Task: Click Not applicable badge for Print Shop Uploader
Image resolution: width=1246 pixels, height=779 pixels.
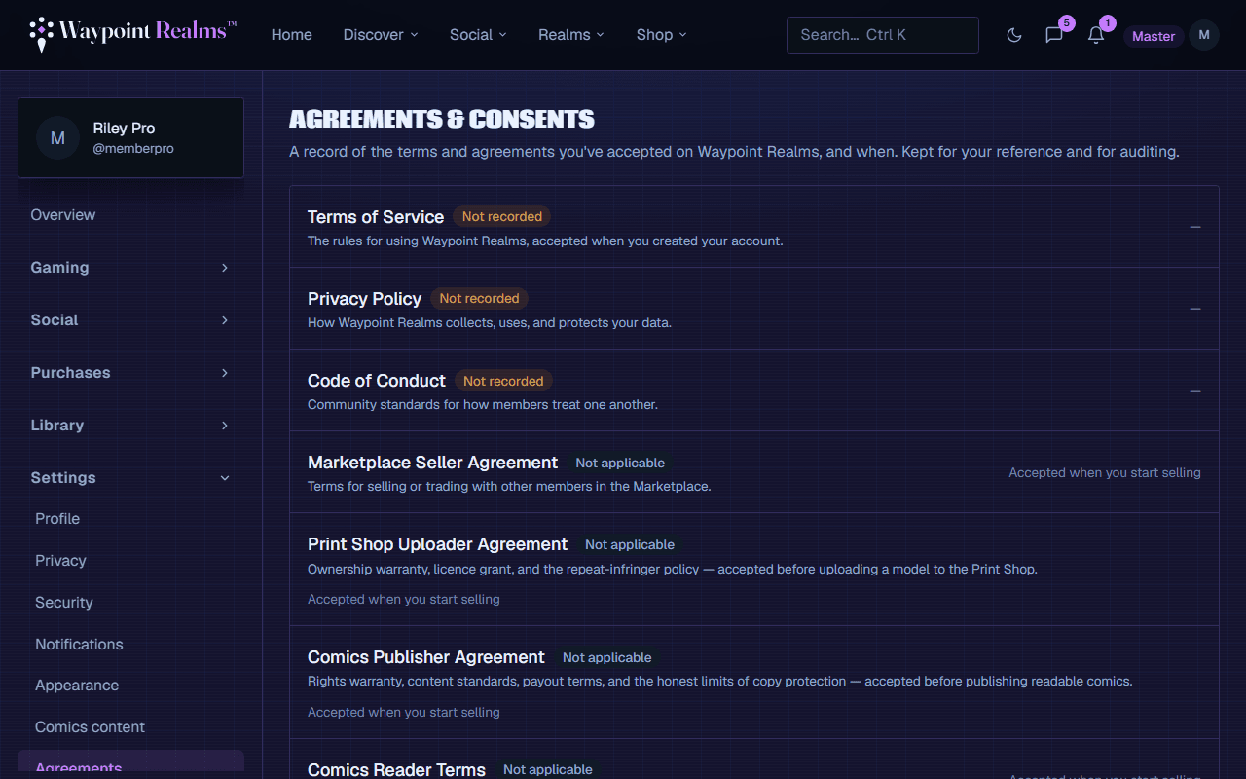Action: pyautogui.click(x=630, y=544)
